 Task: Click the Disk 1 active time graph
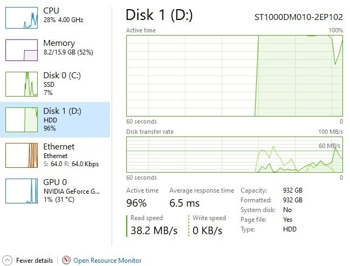tap(235, 76)
